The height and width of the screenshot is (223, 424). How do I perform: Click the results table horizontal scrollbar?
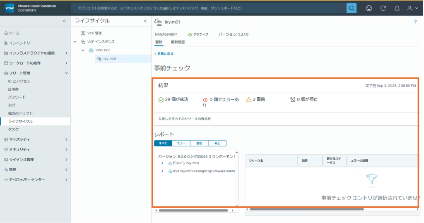306,209
